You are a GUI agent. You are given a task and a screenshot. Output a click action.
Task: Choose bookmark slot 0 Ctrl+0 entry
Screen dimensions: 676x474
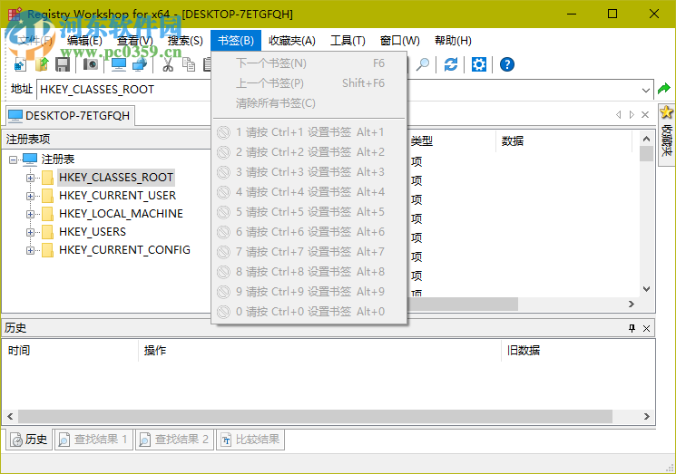pos(309,311)
